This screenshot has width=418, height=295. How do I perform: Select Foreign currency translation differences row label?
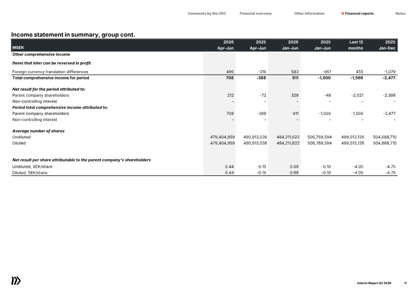[50, 72]
